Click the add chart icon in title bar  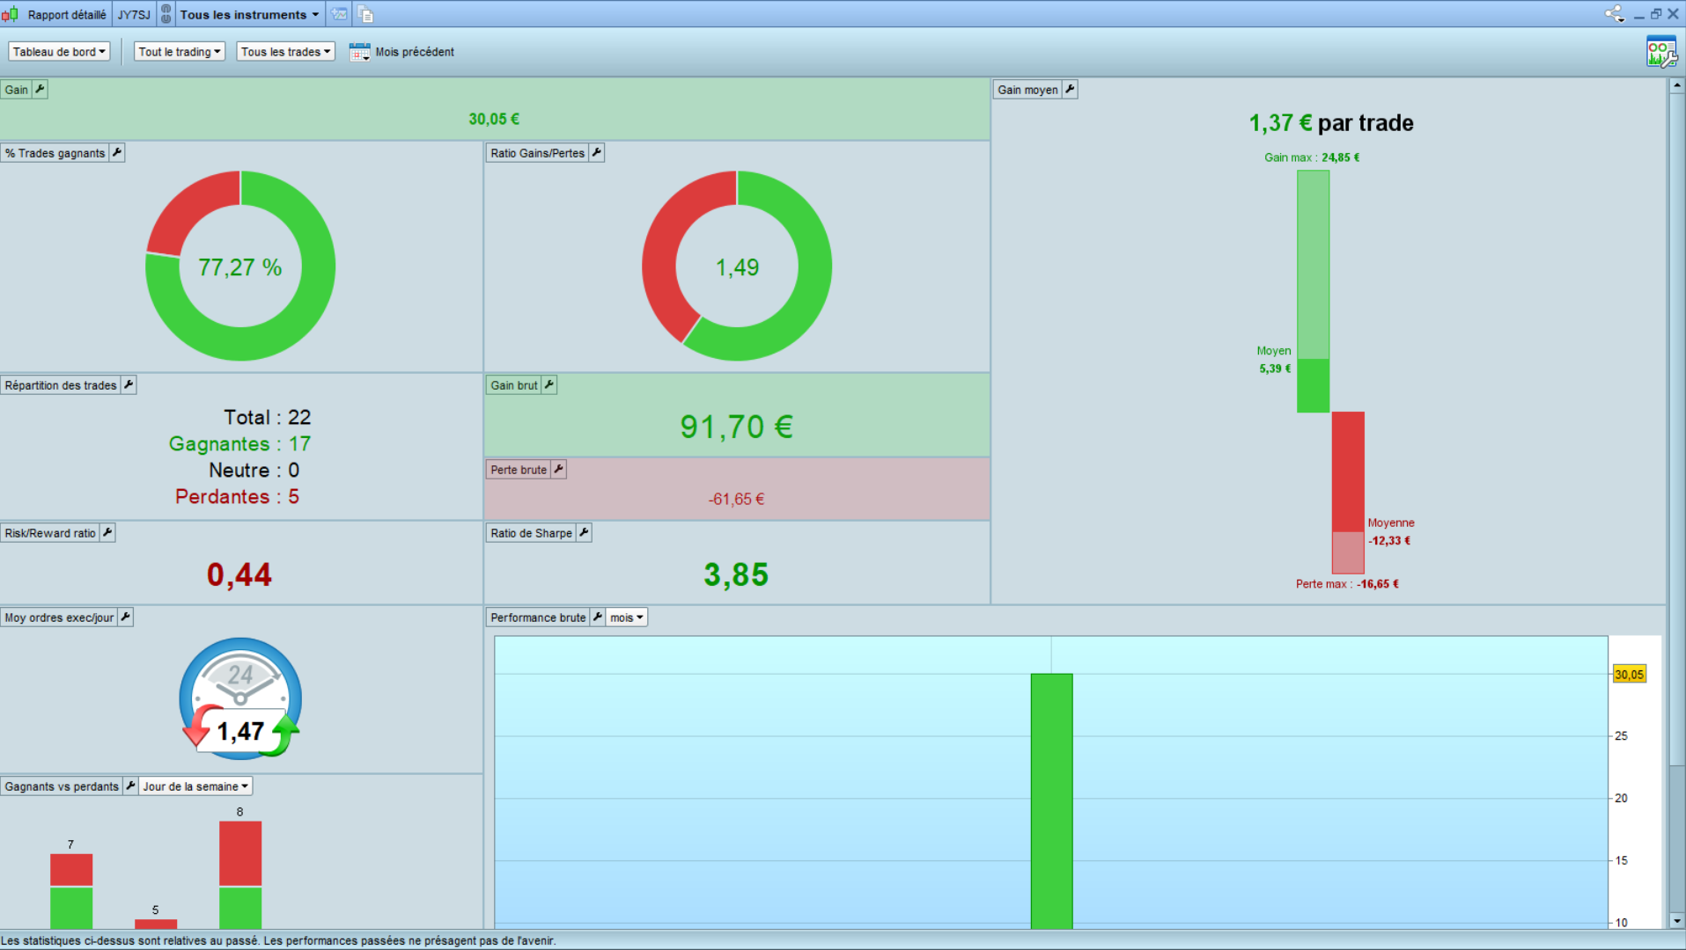click(340, 14)
